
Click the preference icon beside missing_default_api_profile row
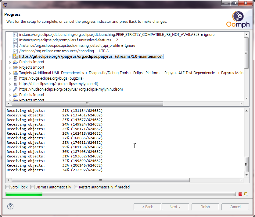click(15, 46)
